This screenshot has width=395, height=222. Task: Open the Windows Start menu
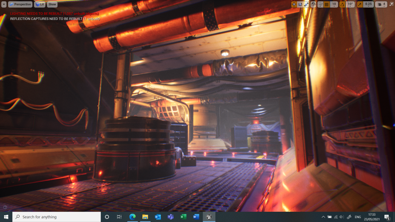coord(6,217)
